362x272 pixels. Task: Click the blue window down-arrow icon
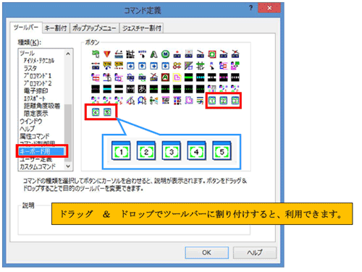pos(165,66)
